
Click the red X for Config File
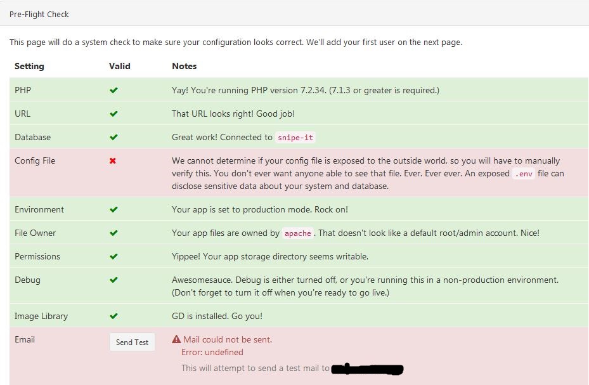tap(113, 160)
